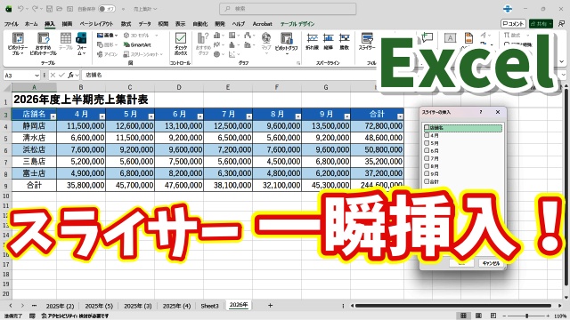Check 5月 in slicer dialog

tap(427, 142)
